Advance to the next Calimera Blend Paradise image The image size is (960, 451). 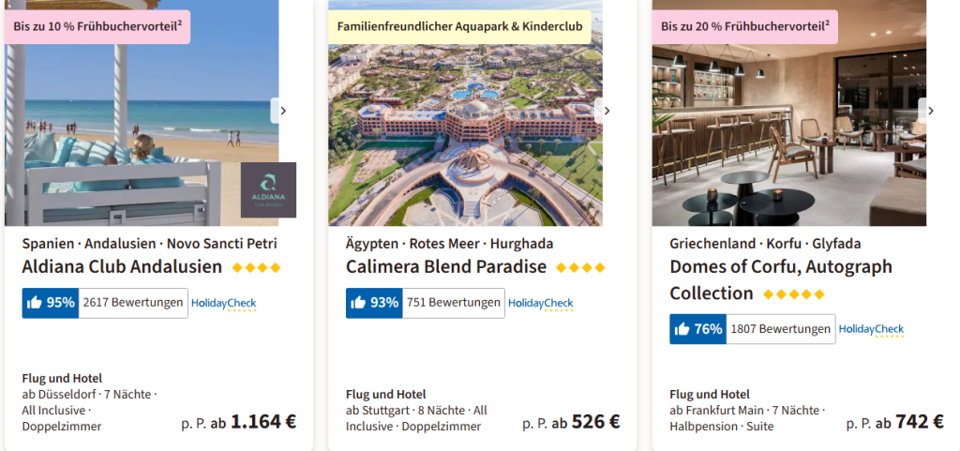[607, 111]
